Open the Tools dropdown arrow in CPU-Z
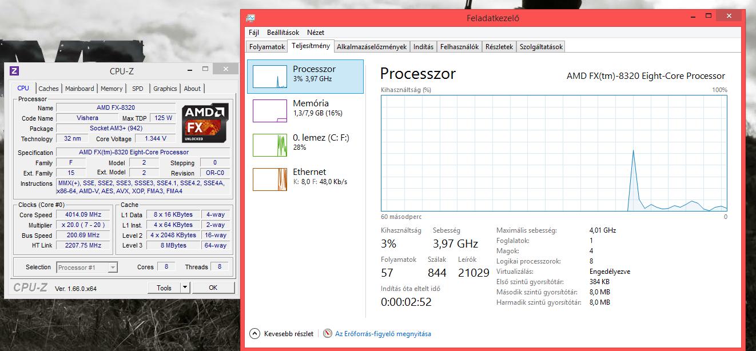This screenshot has height=351, width=756. (185, 288)
